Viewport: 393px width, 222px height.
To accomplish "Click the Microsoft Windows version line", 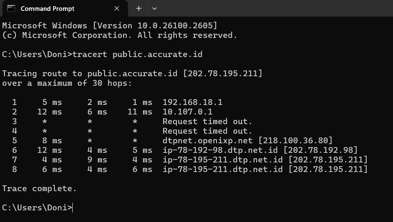I will tap(110, 25).
